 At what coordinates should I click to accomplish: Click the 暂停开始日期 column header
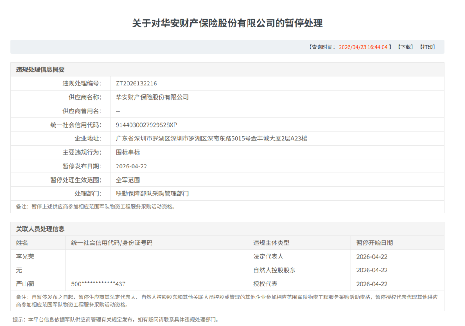375,243
